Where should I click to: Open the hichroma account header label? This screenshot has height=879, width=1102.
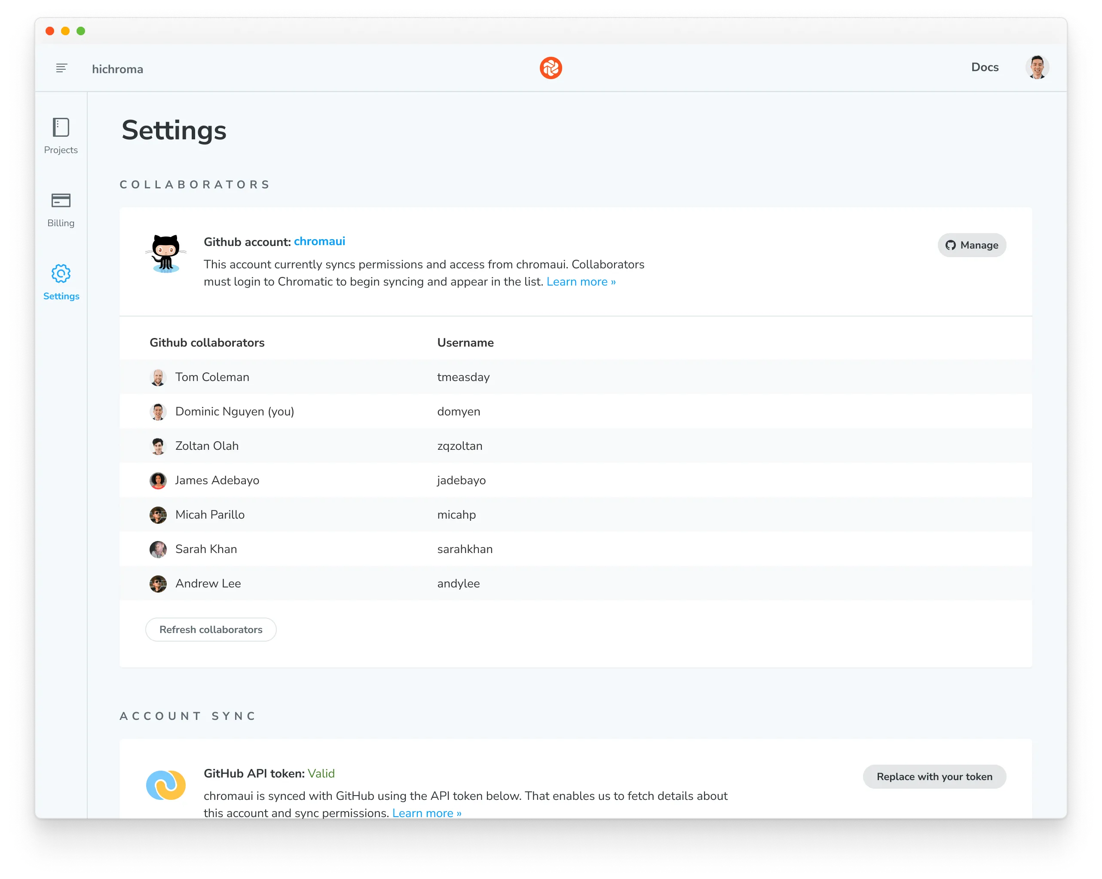tap(117, 68)
